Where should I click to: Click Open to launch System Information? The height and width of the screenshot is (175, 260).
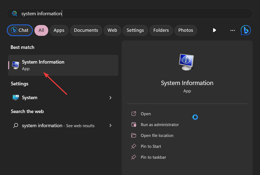point(146,114)
